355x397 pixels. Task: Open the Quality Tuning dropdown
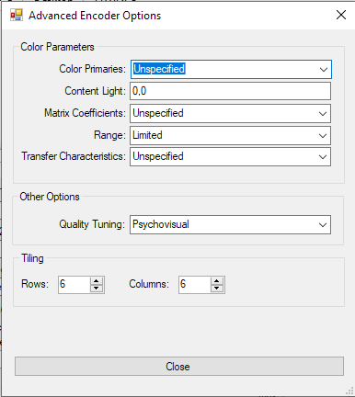[x=231, y=225]
